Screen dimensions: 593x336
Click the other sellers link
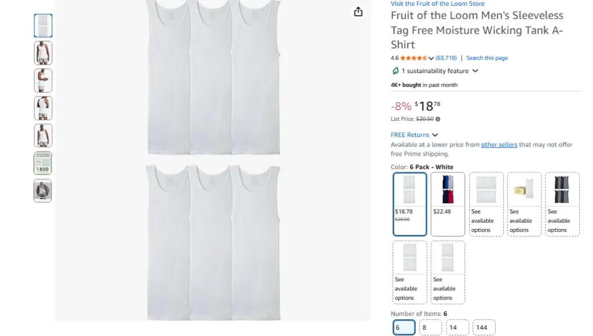499,145
